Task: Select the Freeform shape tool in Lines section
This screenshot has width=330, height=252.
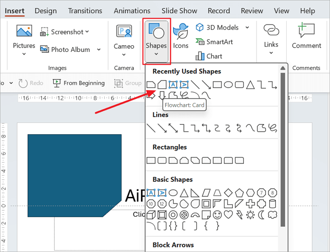Action: click(x=261, y=128)
